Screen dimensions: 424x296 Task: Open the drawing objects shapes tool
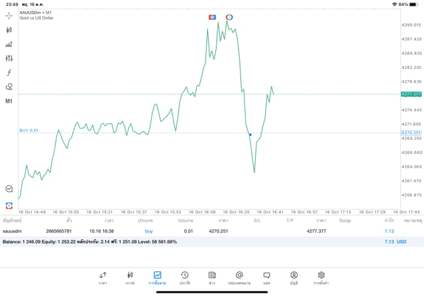point(9,87)
